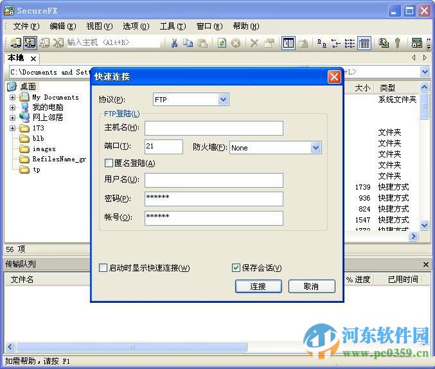The height and width of the screenshot is (369, 435).
Task: Open the 帮助 menu
Action: coord(246,26)
